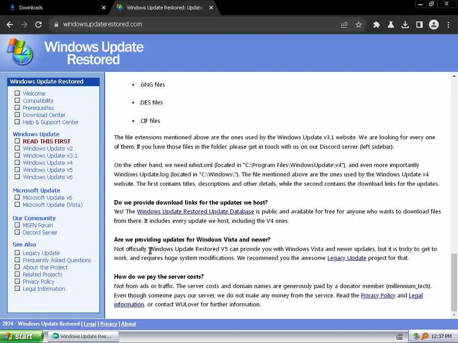The image size is (458, 343).
Task: Click the scrollbar up arrow
Action: tap(454, 76)
